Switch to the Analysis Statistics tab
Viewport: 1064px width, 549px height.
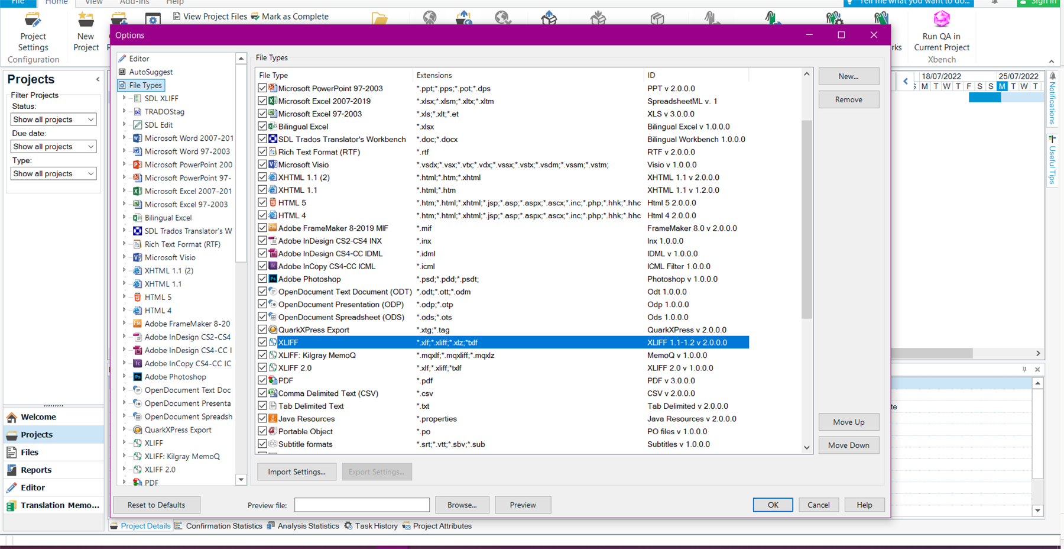tap(308, 525)
